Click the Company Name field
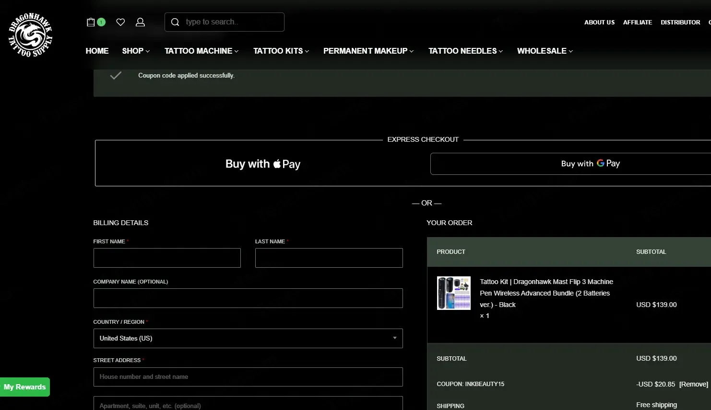This screenshot has width=711, height=410. click(x=248, y=298)
